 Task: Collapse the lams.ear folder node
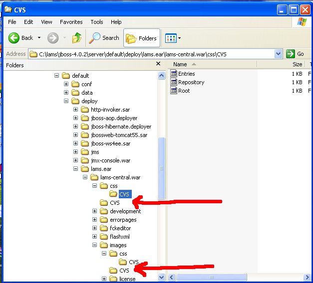click(75, 169)
